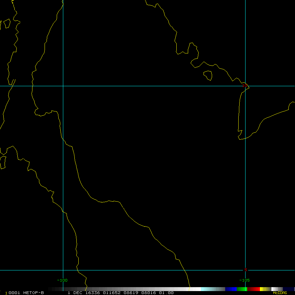
Task: Click the 01.00 value in status line
Action: 167,293
